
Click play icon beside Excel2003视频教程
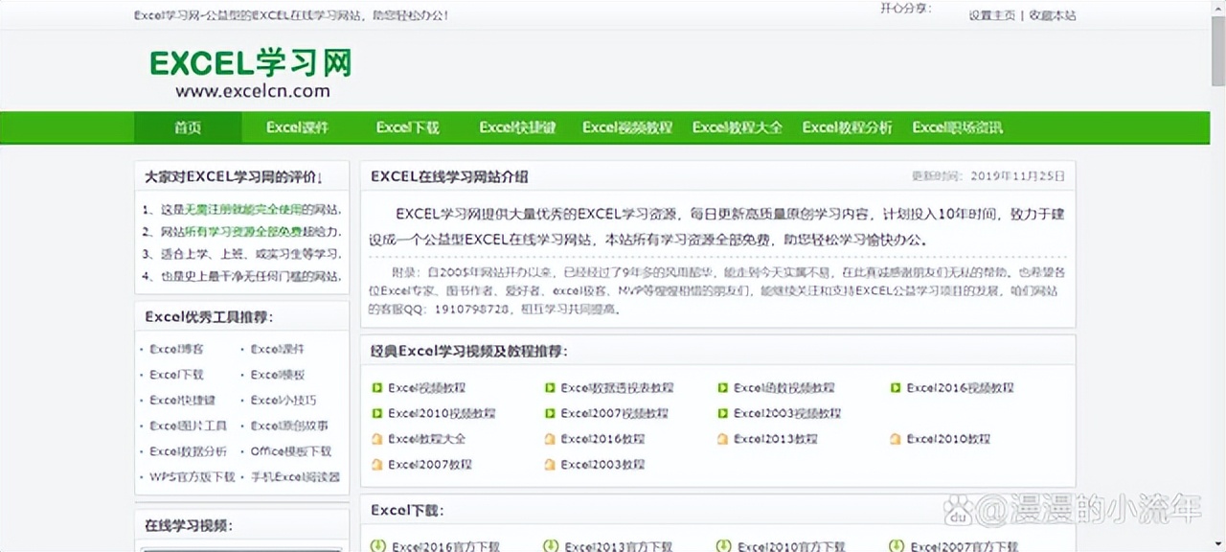point(723,413)
